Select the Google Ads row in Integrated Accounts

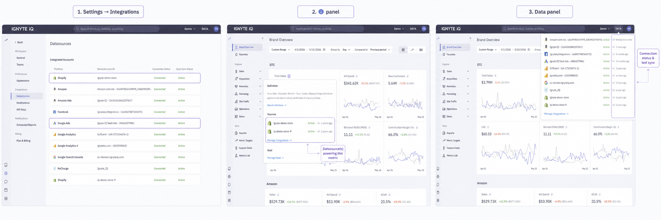point(125,123)
